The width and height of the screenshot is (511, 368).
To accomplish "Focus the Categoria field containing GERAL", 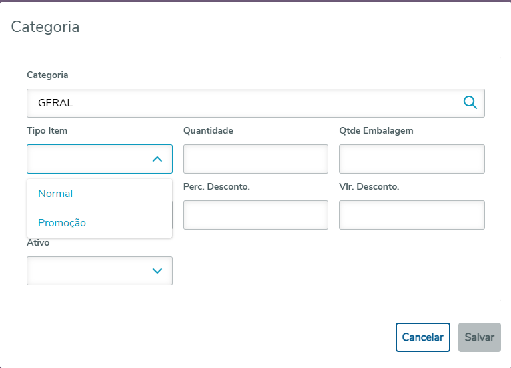I will [240, 103].
